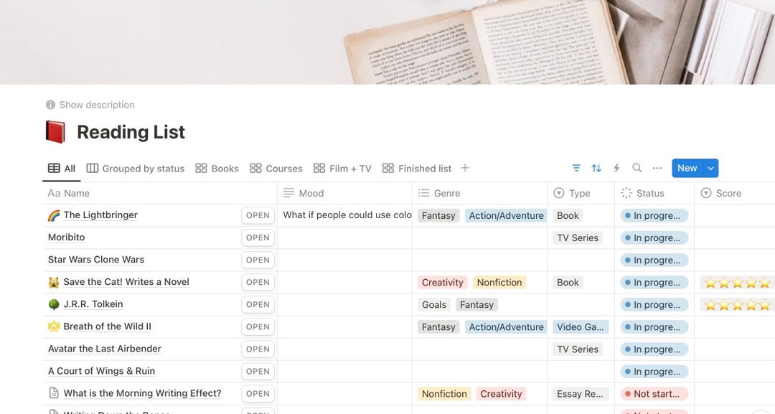
Task: Open the three-dot more options icon
Action: (x=657, y=167)
